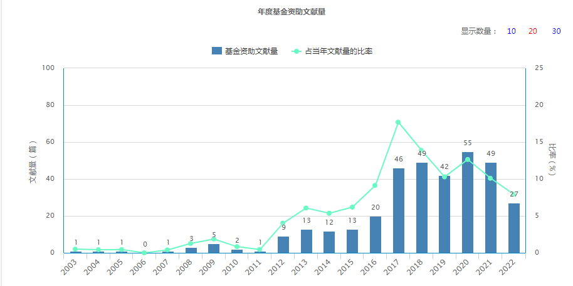Click the right axis title 比率（%）
This screenshot has width=573, height=286.
pyautogui.click(x=552, y=160)
